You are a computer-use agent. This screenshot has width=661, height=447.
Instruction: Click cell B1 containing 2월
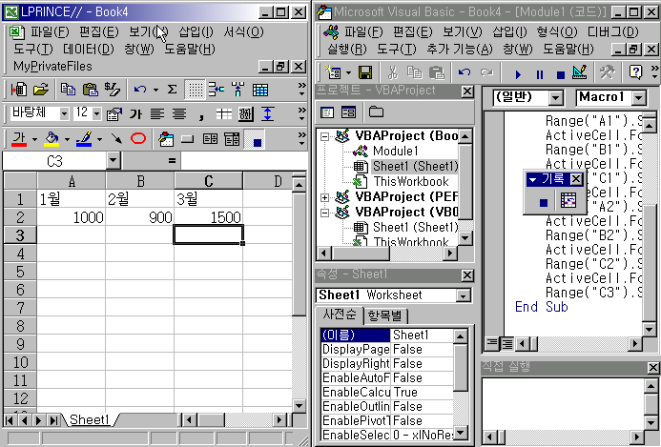click(x=139, y=199)
